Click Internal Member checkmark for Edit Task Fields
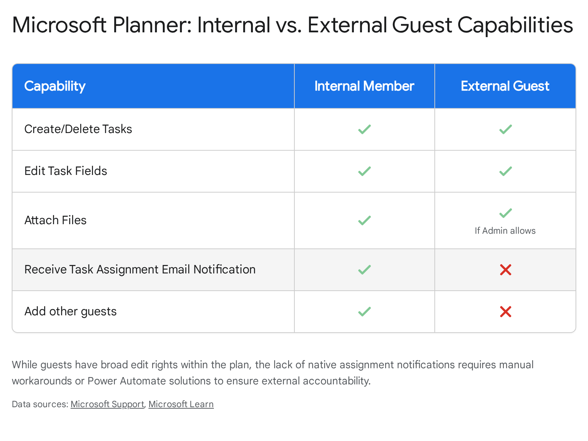The width and height of the screenshot is (588, 441). coord(364,171)
